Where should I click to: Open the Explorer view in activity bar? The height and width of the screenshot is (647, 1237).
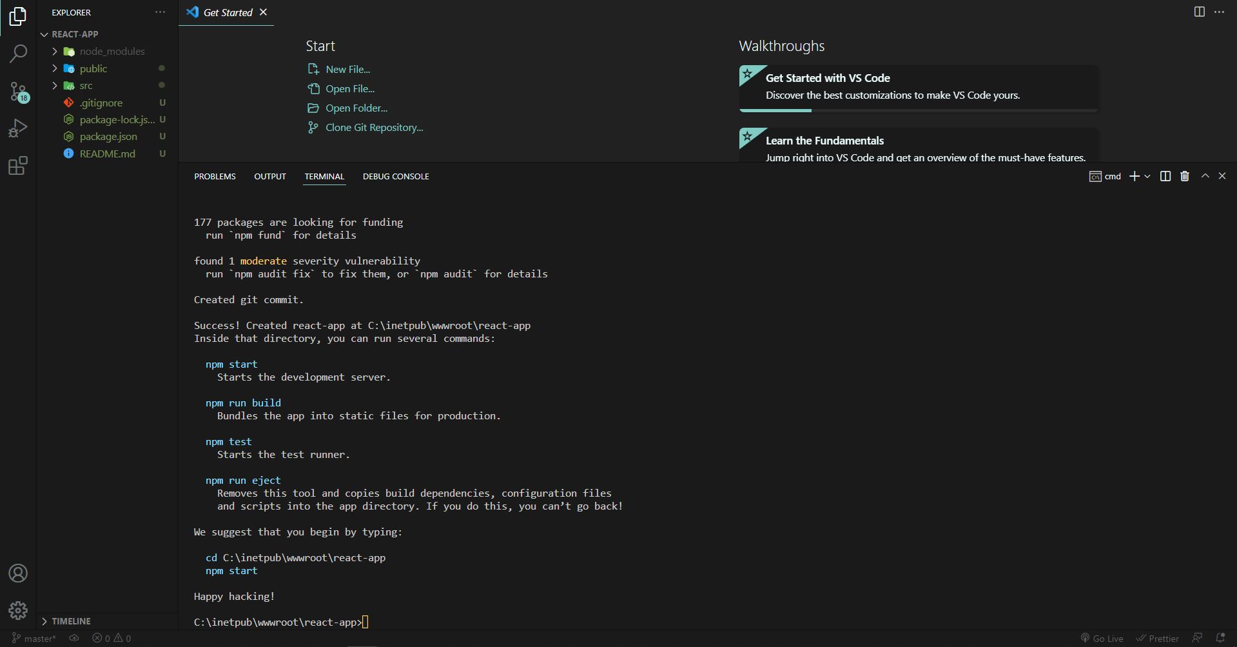18,16
